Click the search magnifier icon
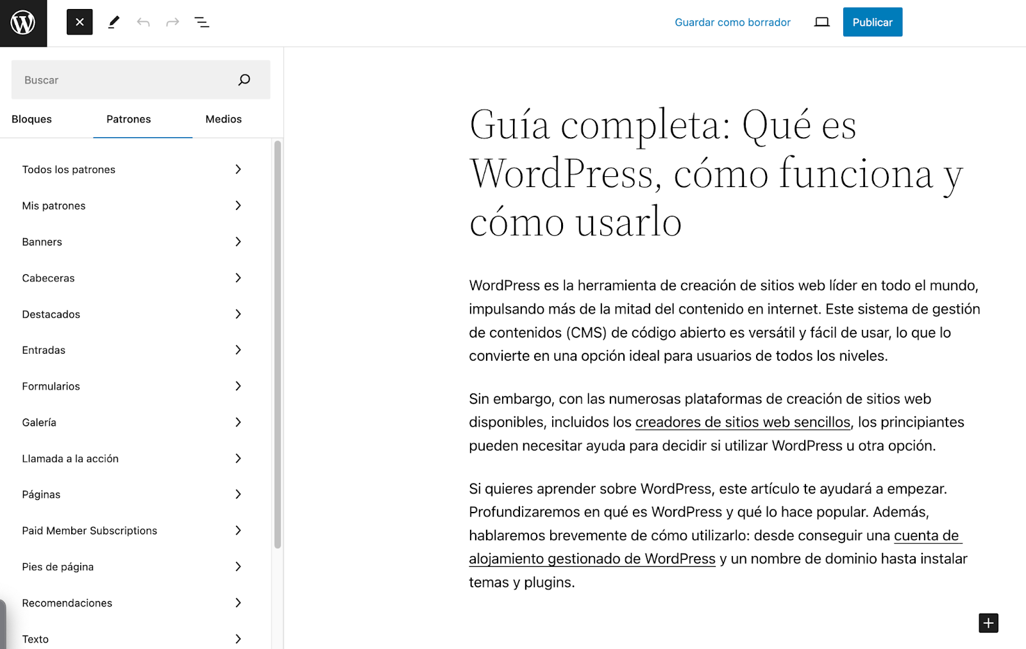This screenshot has height=649, width=1026. click(x=244, y=80)
